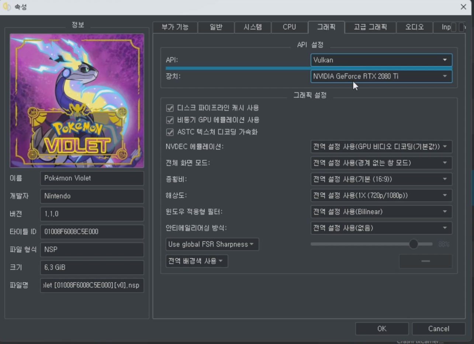Switch to the partially visible Inp tab
The width and height of the screenshot is (474, 344).
(442, 27)
